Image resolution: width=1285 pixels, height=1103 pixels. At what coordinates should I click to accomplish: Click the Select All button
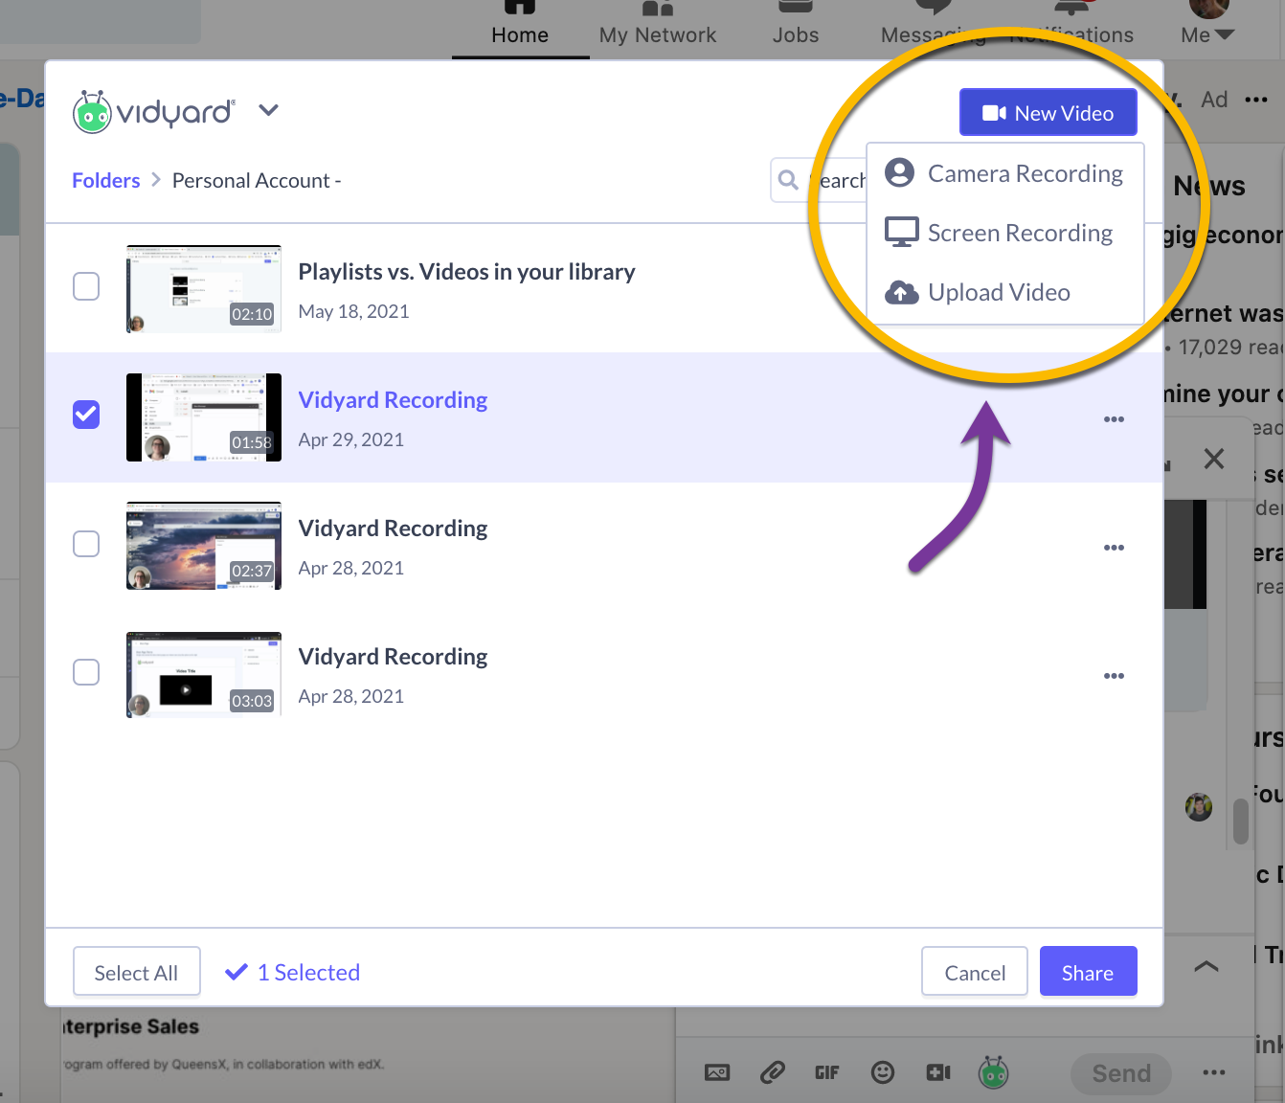[137, 972]
